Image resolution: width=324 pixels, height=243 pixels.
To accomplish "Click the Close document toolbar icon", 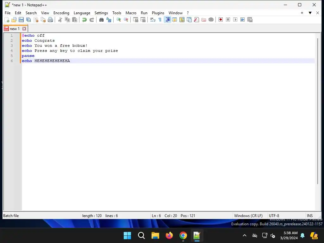I will [36, 20].
